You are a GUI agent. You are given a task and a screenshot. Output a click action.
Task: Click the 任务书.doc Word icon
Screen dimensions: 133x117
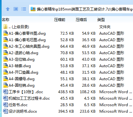point(6,105)
